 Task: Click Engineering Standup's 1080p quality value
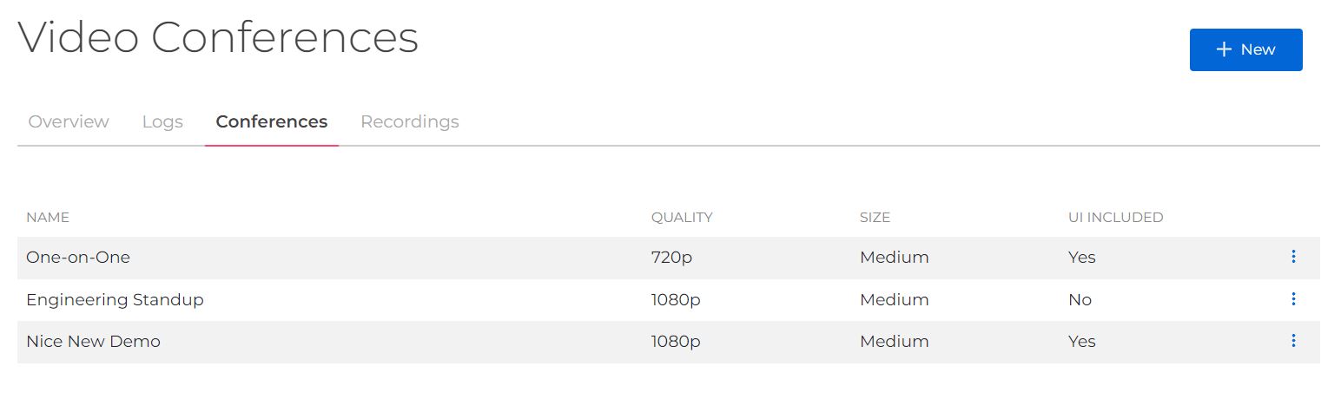pos(676,300)
